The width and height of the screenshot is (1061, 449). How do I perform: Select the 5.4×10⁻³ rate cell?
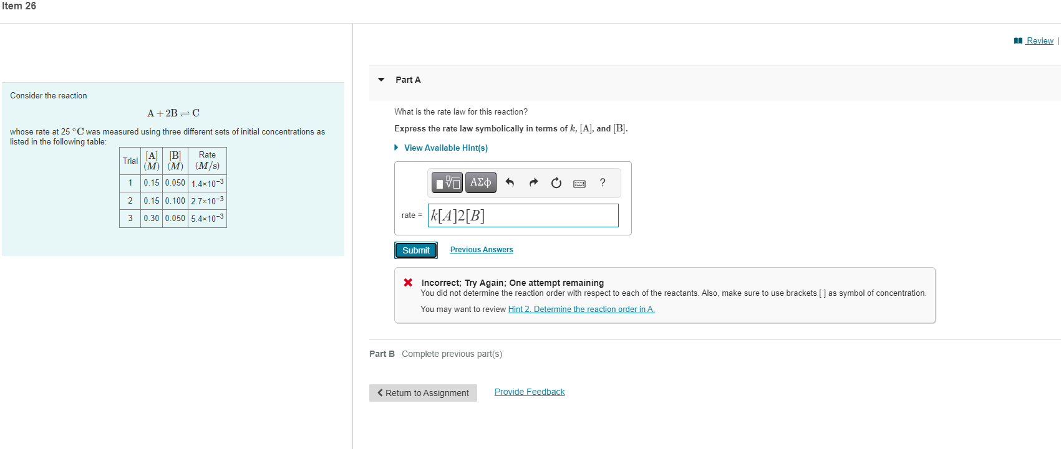tap(207, 218)
